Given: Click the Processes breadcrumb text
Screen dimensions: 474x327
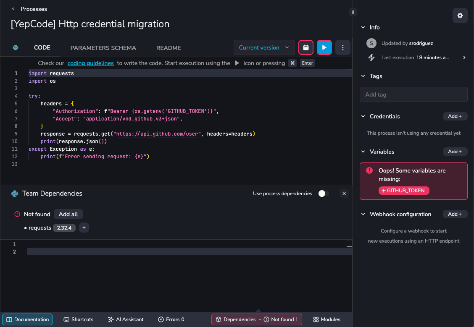Looking at the screenshot, I should coord(34,9).
